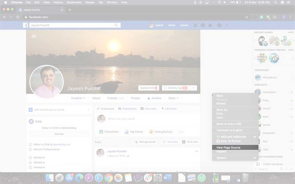The height and width of the screenshot is (184, 295).
Task: Click the Edit Bio button
Action: pos(59,134)
